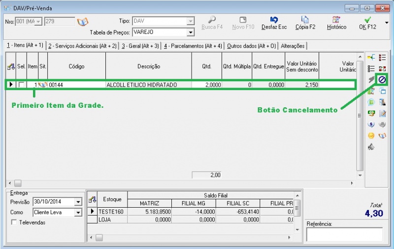The height and width of the screenshot is (249, 394).
Task: Click the Referência text field
Action: pos(344,234)
